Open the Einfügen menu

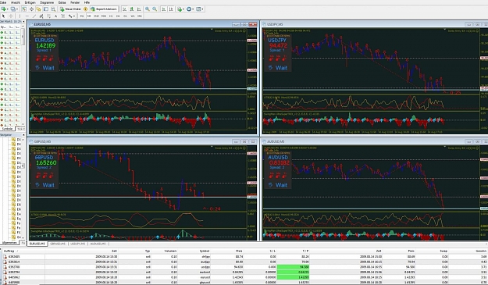point(30,2)
